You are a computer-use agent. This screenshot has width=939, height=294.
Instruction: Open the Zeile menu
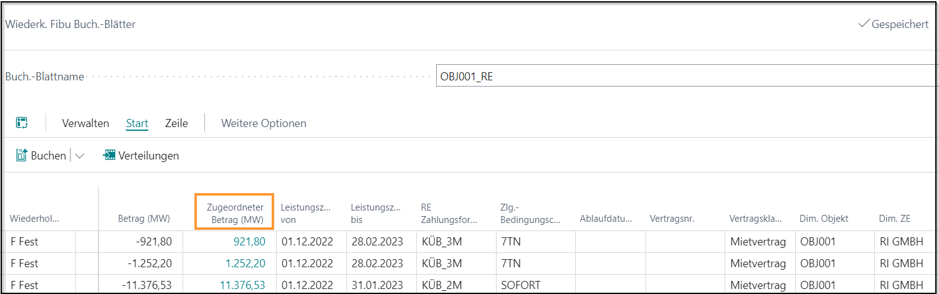coord(176,123)
